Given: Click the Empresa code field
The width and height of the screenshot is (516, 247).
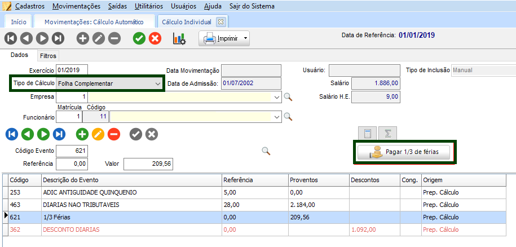Looking at the screenshot, I should click(72, 97).
